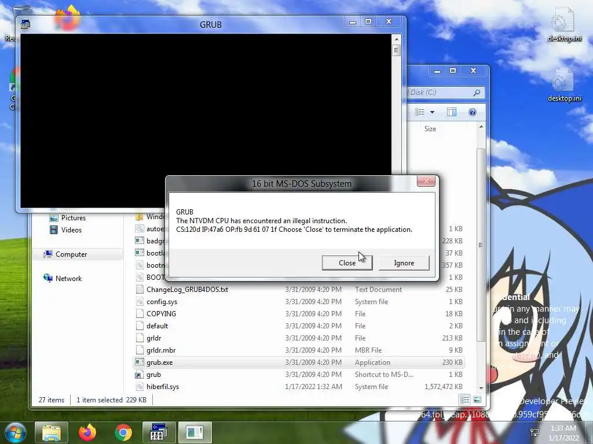
Task: Switch to the NTVDM console taskbar button
Action: (x=159, y=432)
